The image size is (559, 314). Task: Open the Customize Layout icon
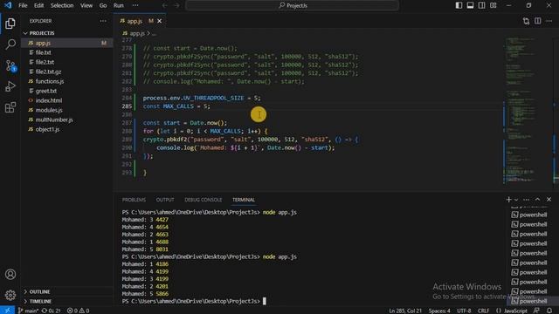pyautogui.click(x=493, y=5)
